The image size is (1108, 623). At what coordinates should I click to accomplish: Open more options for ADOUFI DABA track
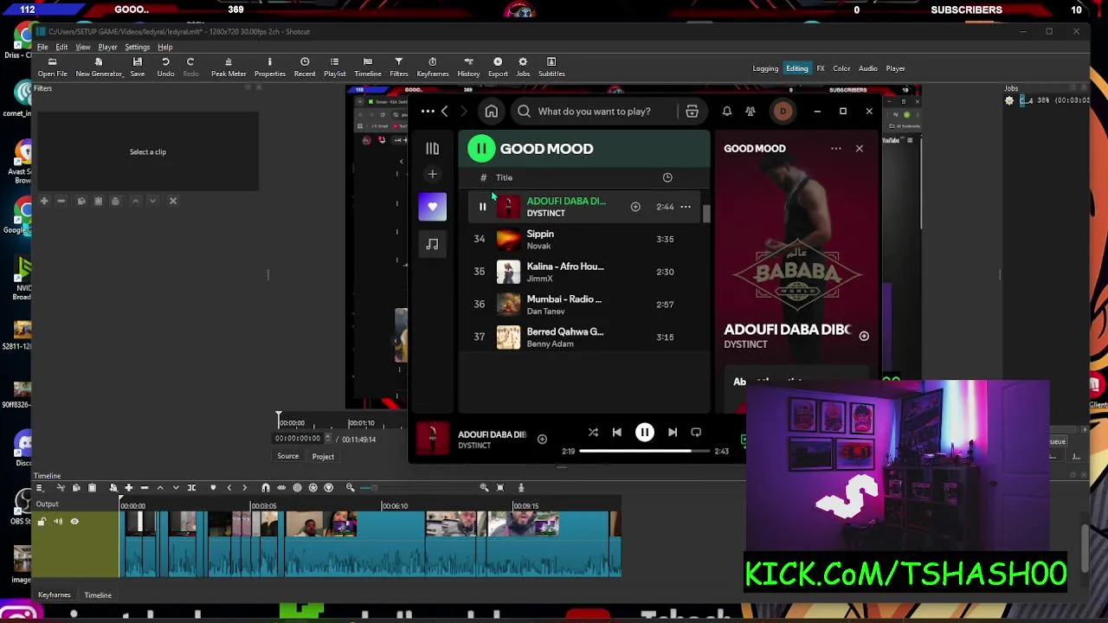point(686,207)
